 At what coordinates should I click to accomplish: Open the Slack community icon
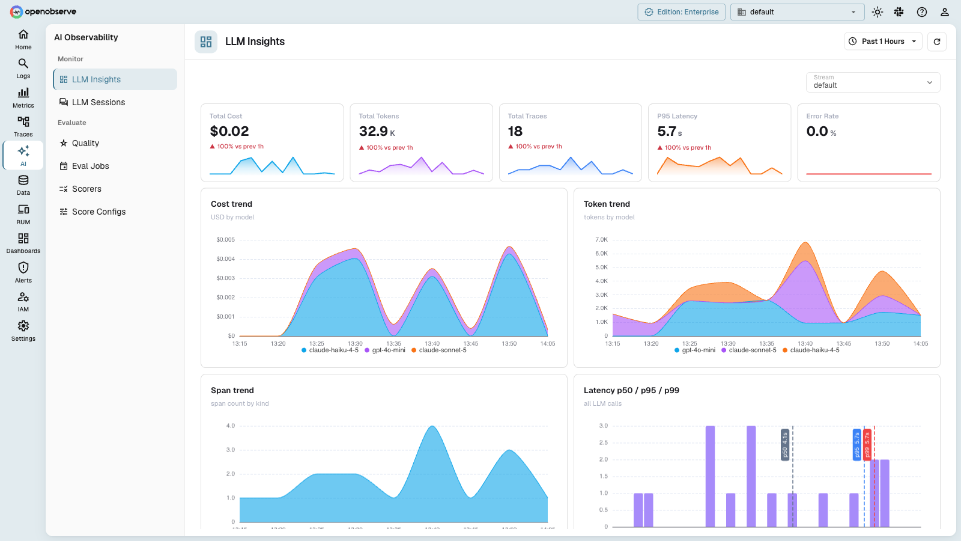pos(899,12)
